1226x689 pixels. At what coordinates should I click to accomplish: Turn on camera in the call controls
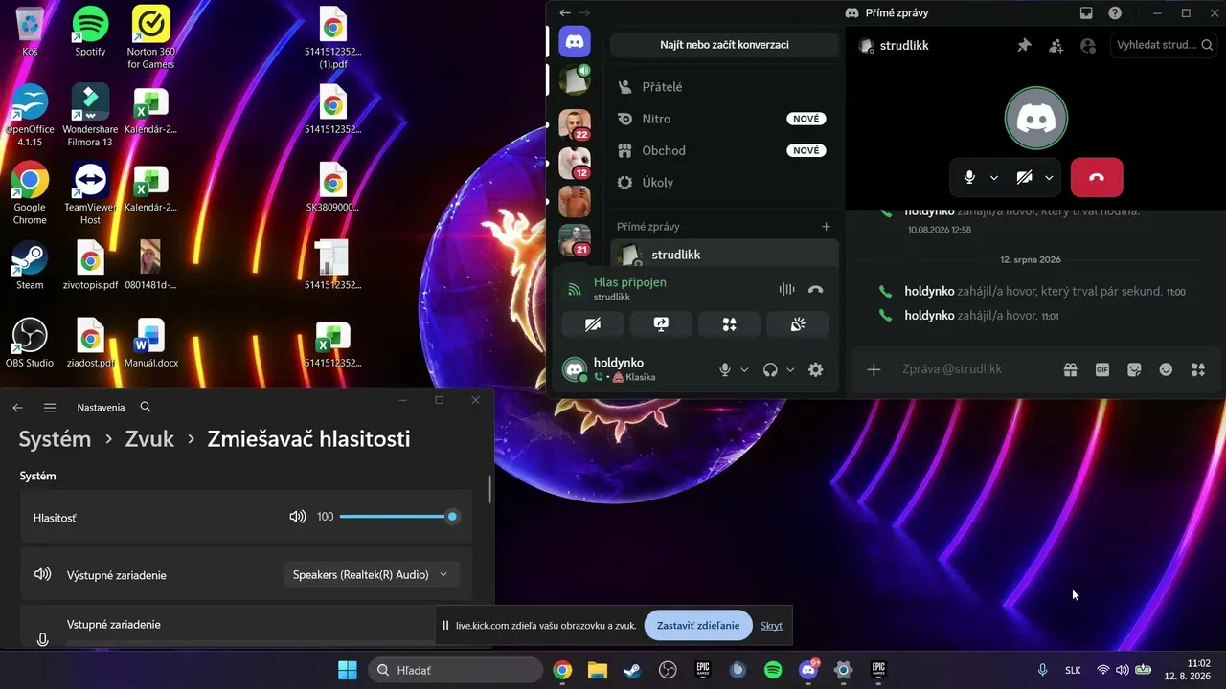point(1024,178)
